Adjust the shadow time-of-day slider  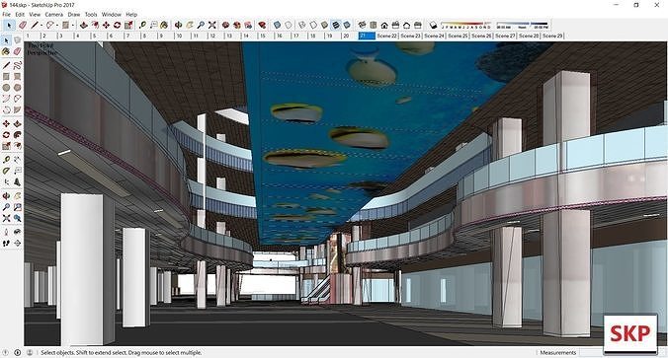click(523, 25)
